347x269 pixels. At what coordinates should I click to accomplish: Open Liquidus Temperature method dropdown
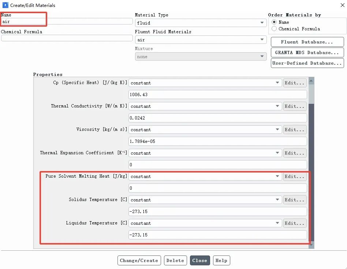coord(205,223)
